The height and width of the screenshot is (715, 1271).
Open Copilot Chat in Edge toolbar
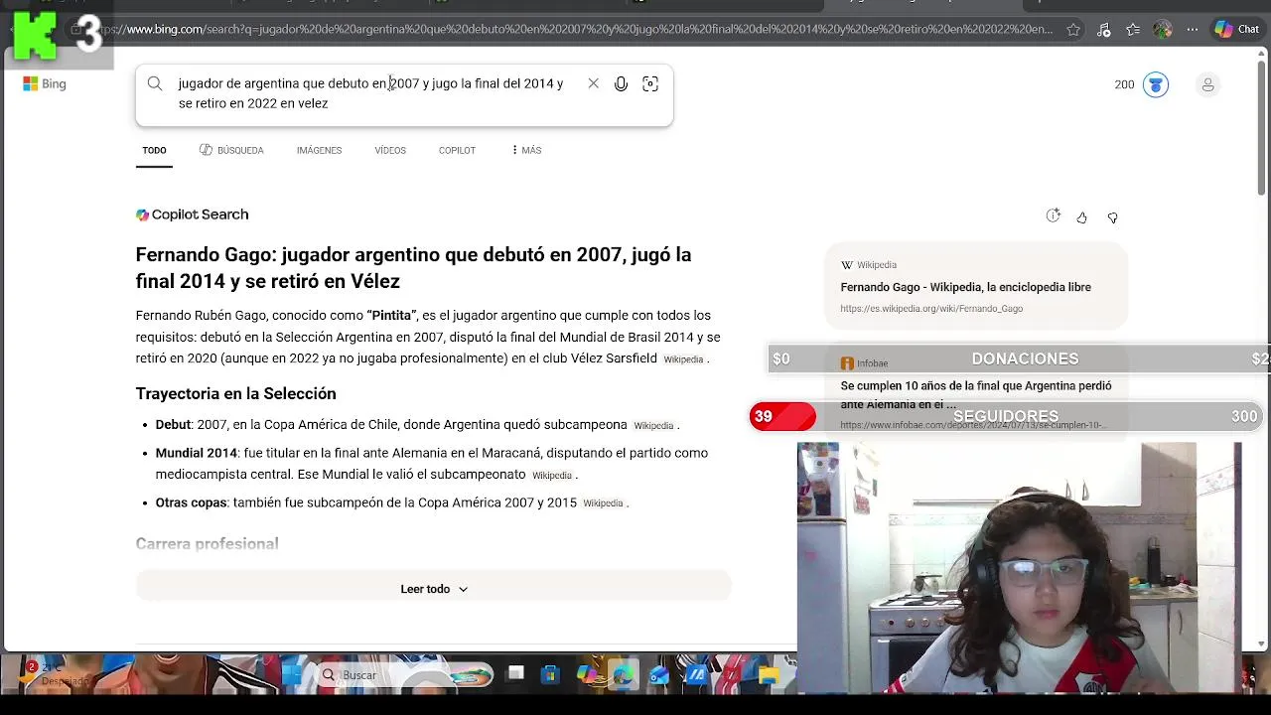1237,30
